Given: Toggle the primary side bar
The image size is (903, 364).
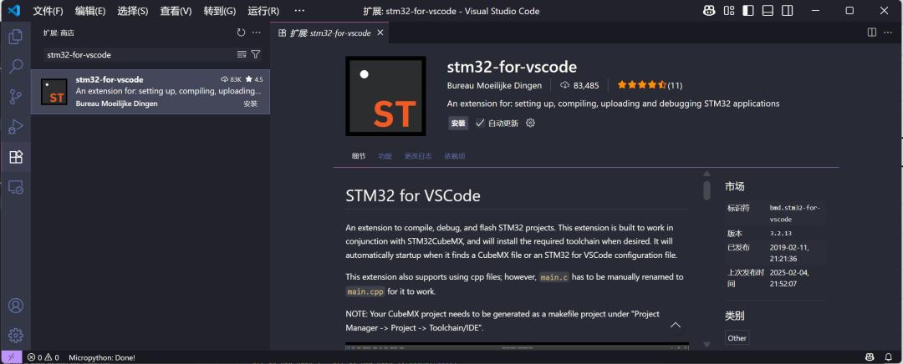Looking at the screenshot, I should (x=748, y=11).
